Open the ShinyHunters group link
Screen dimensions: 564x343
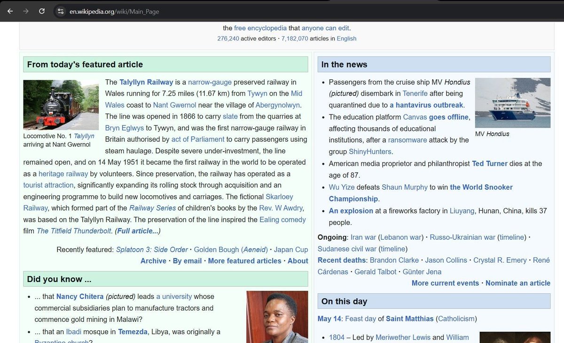point(370,152)
